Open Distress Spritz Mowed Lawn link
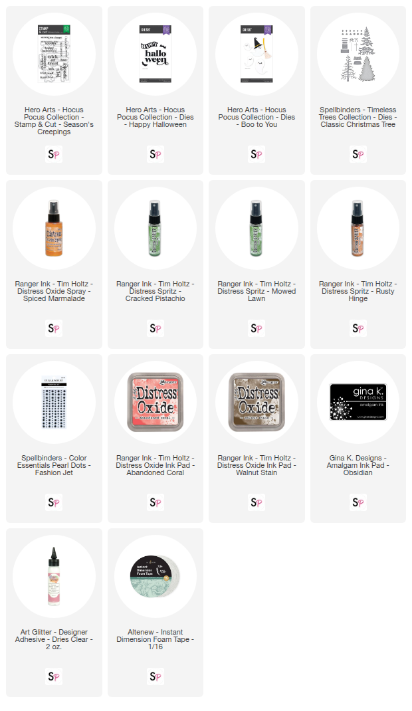 [257, 291]
